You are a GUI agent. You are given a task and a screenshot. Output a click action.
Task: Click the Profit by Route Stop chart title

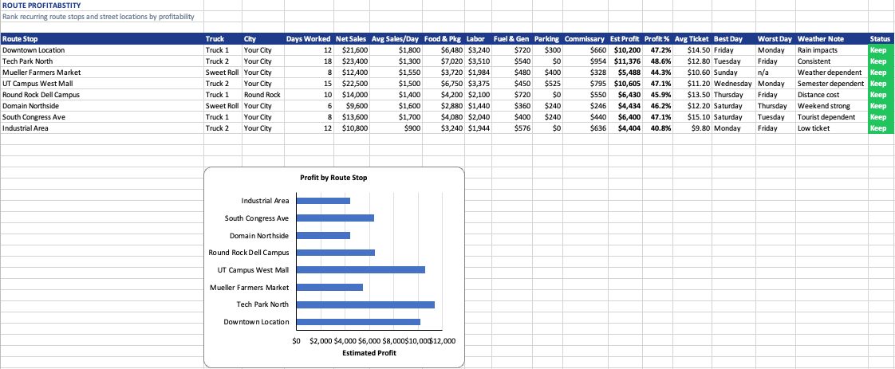334,178
